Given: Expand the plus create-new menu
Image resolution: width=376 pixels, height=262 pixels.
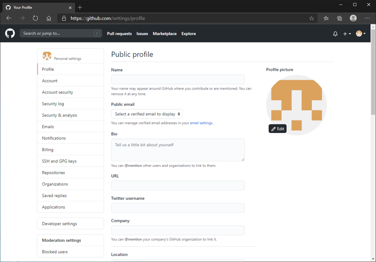Looking at the screenshot, I should 347,34.
